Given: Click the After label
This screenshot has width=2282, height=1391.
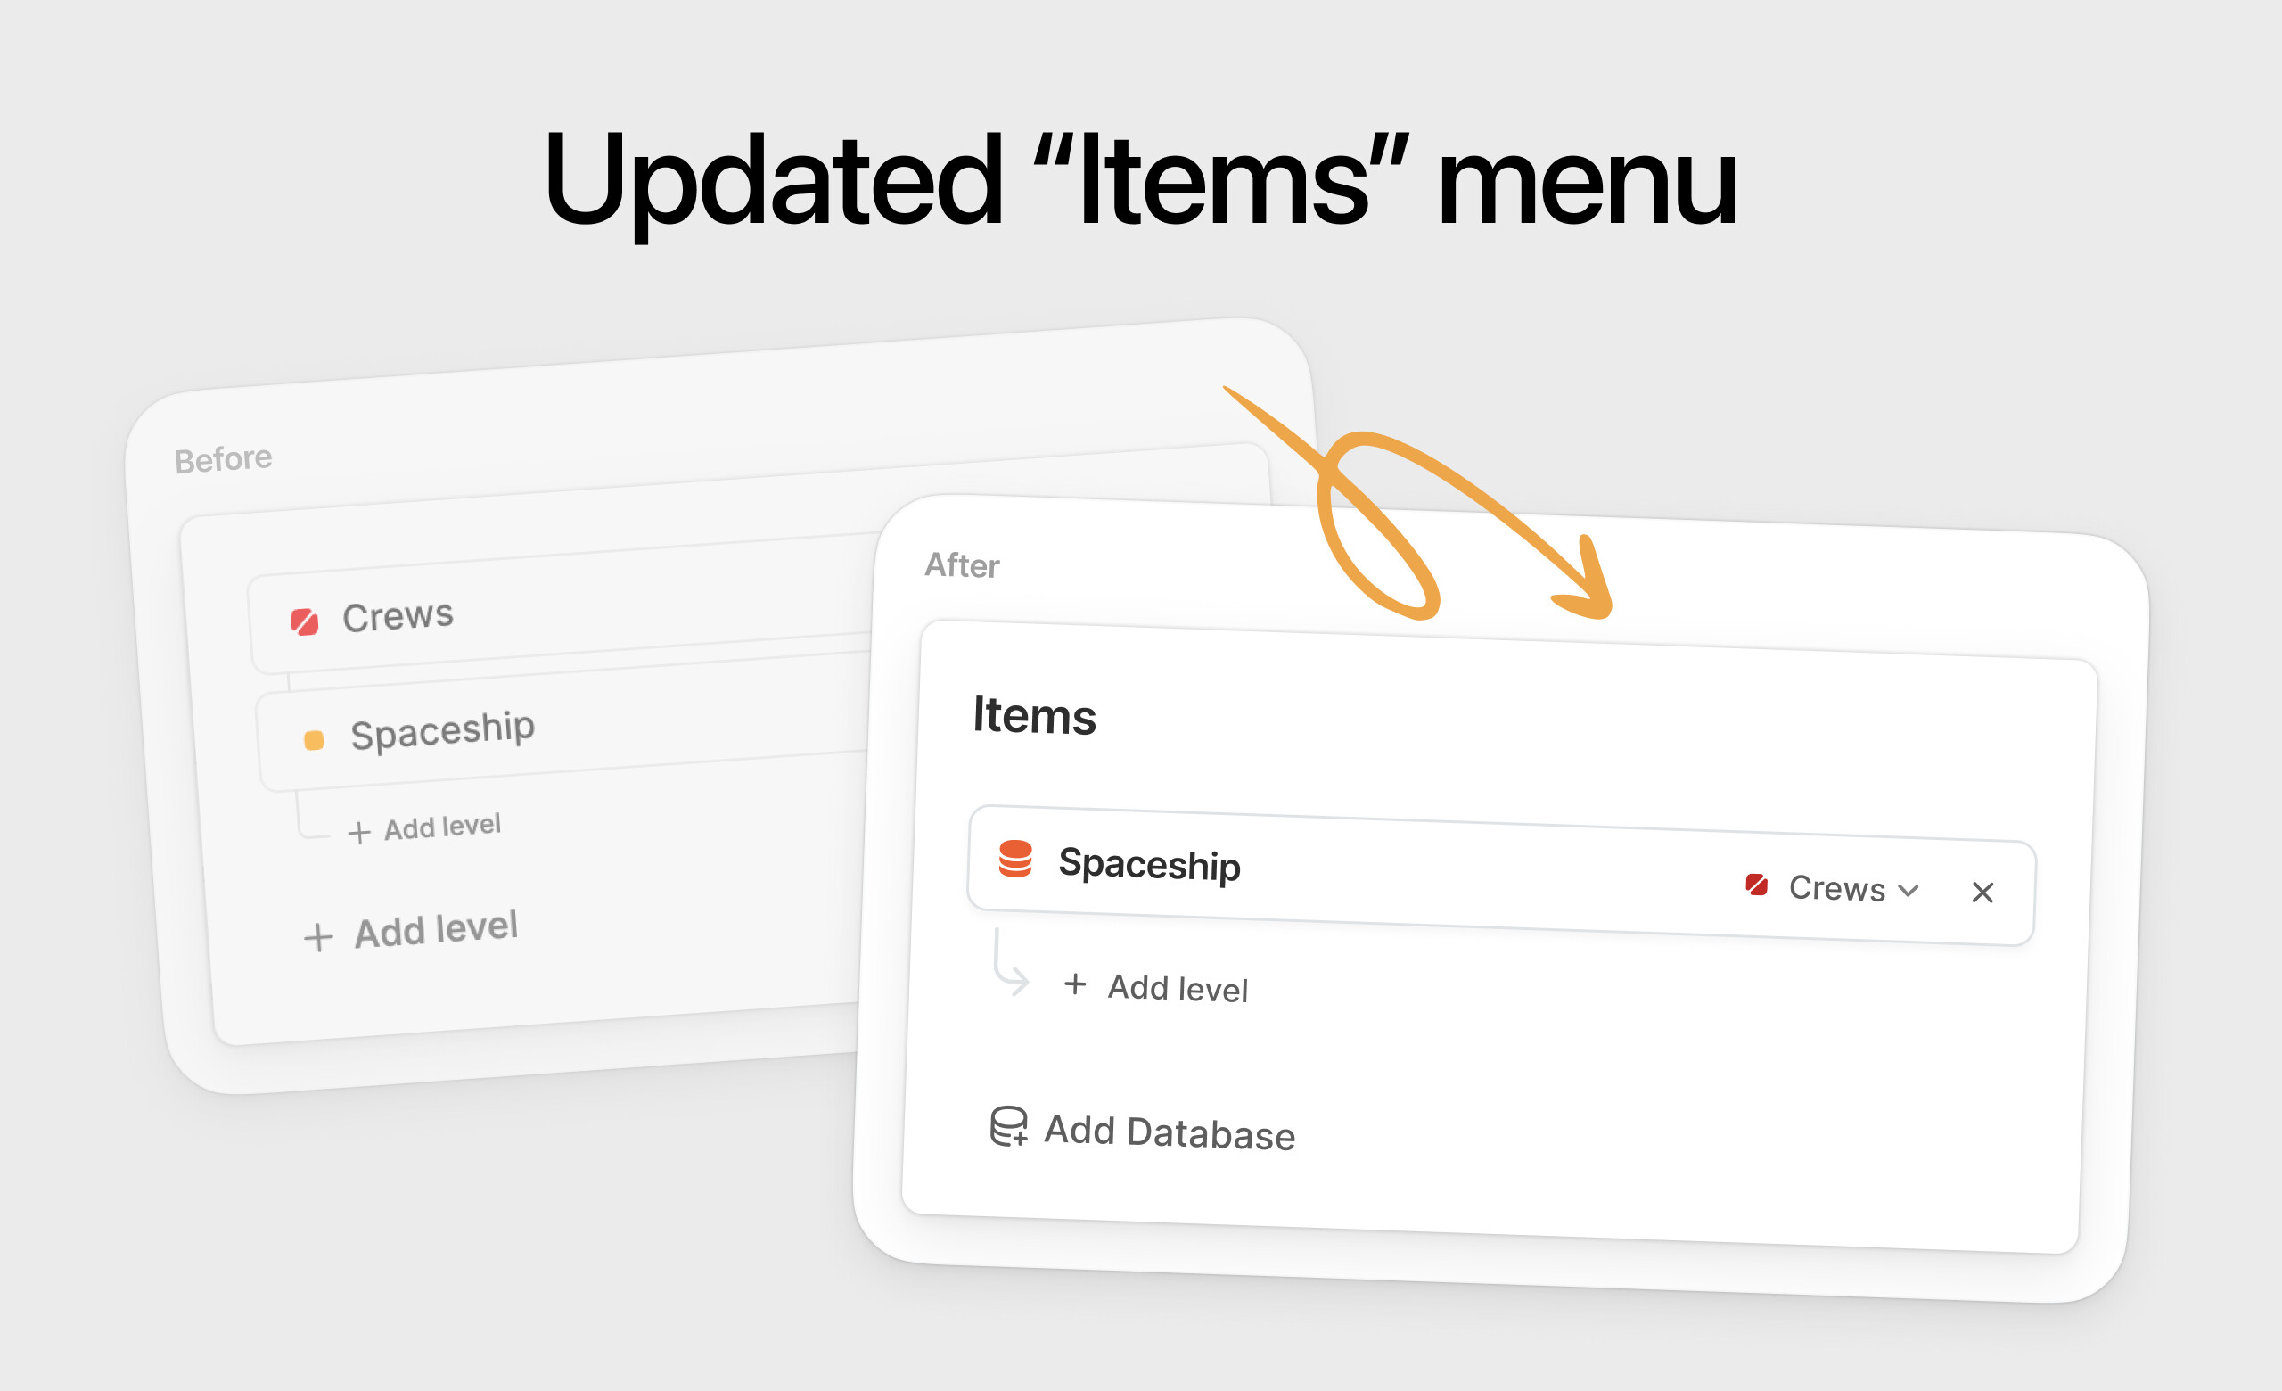Looking at the screenshot, I should pos(962,565).
